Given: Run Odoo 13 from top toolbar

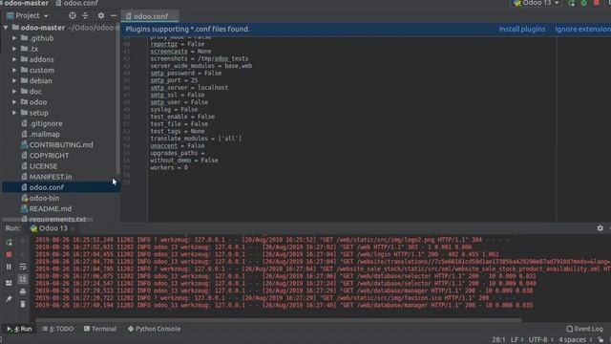Looking at the screenshot, I should pyautogui.click(x=571, y=3).
